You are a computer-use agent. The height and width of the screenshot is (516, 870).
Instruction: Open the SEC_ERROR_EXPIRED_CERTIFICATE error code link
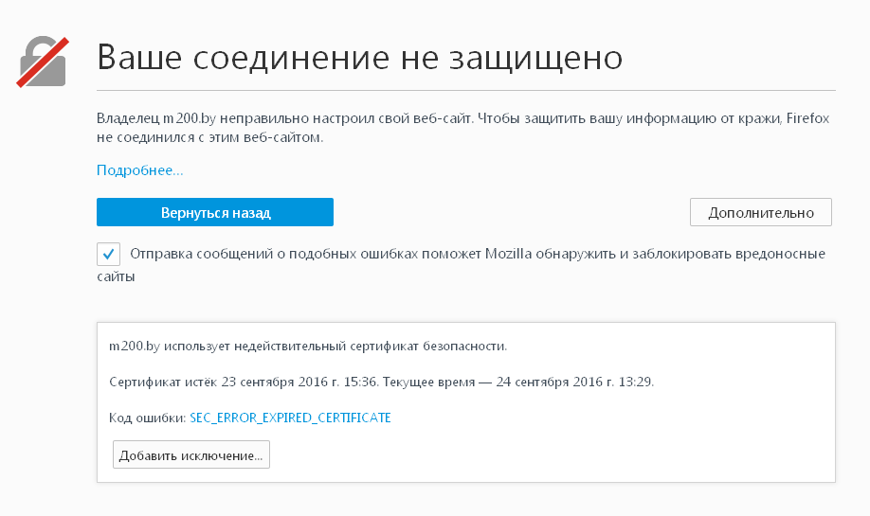coord(290,418)
